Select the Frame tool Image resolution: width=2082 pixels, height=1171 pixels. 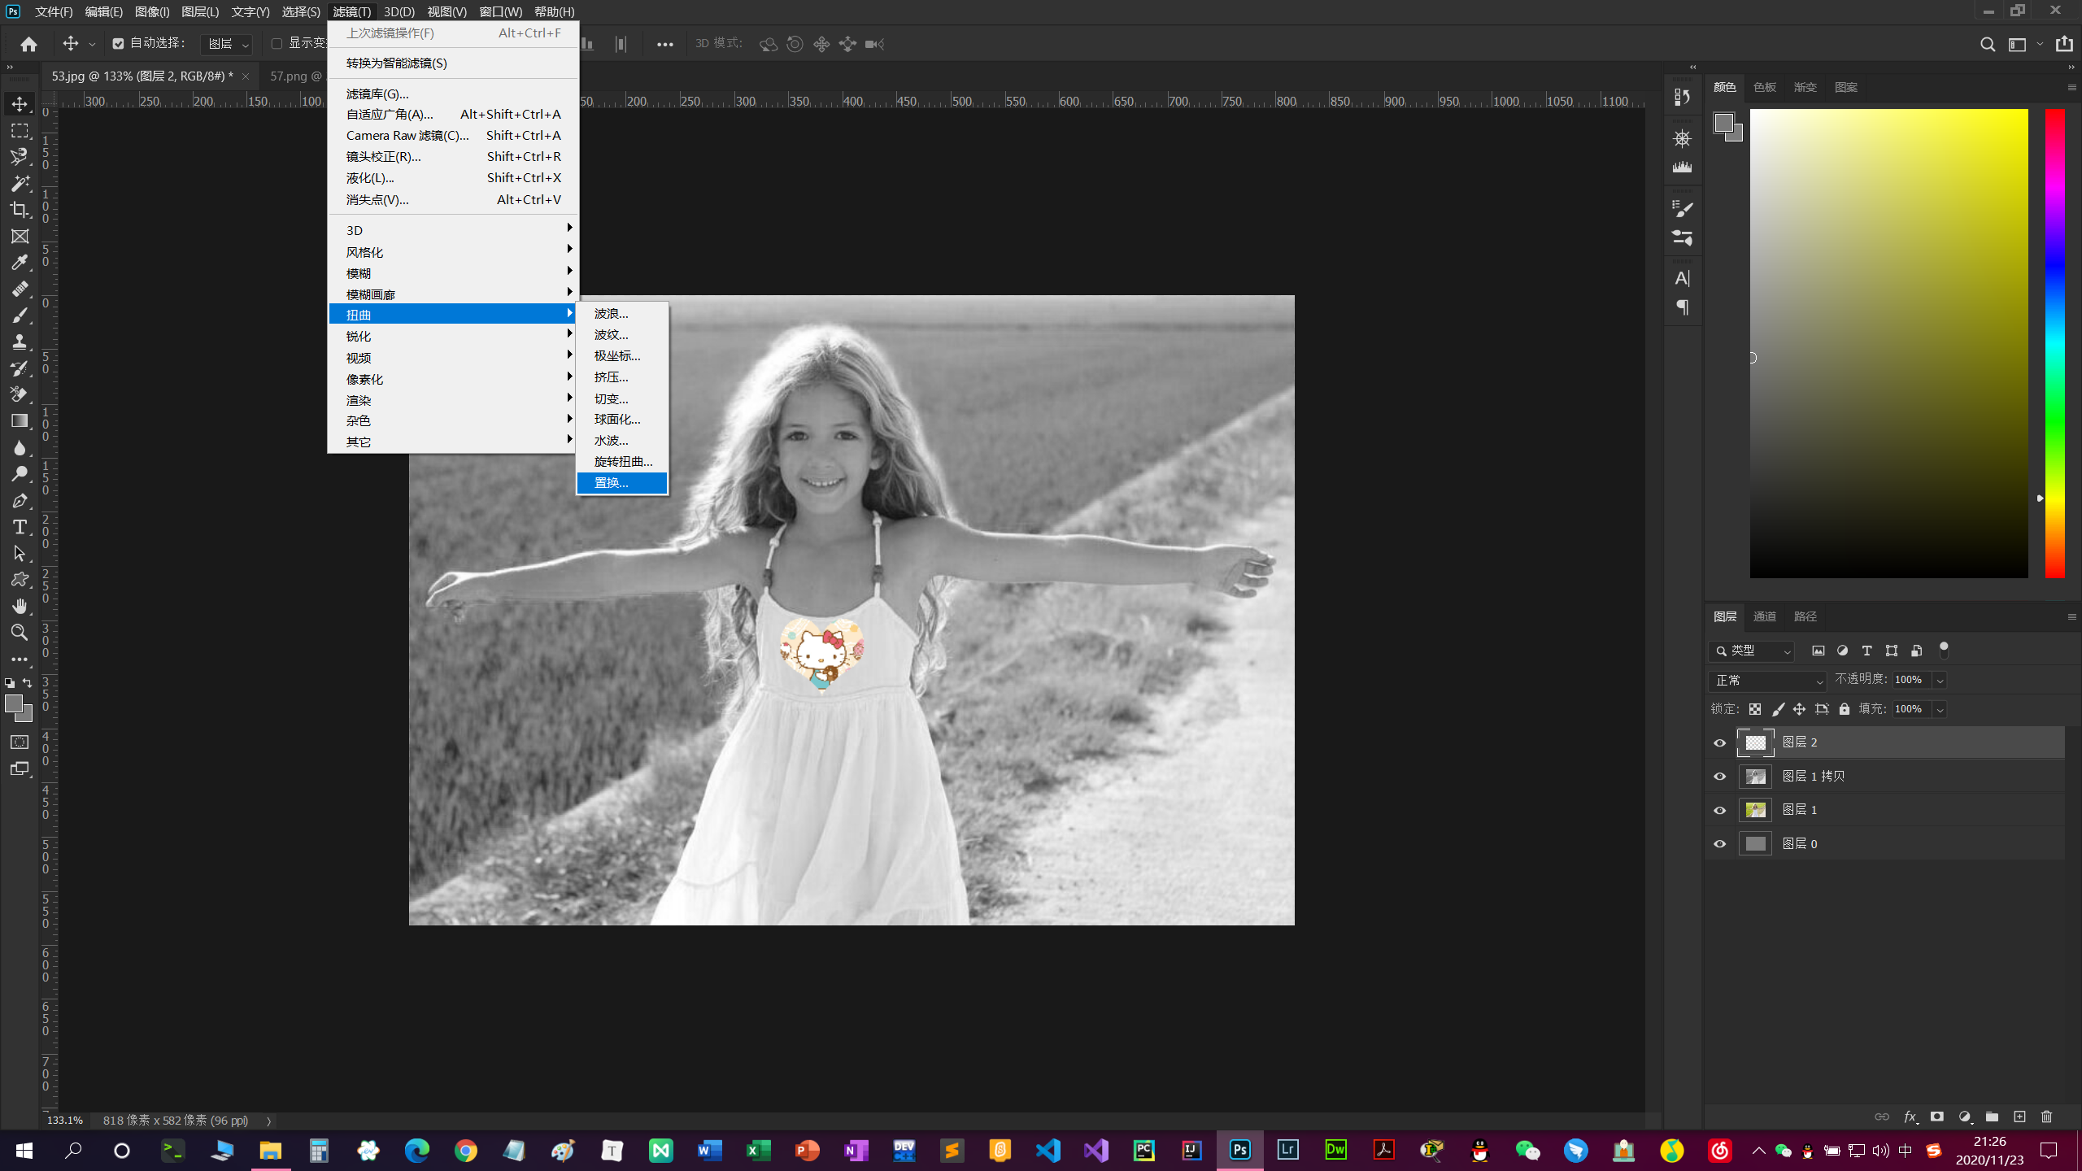20,237
